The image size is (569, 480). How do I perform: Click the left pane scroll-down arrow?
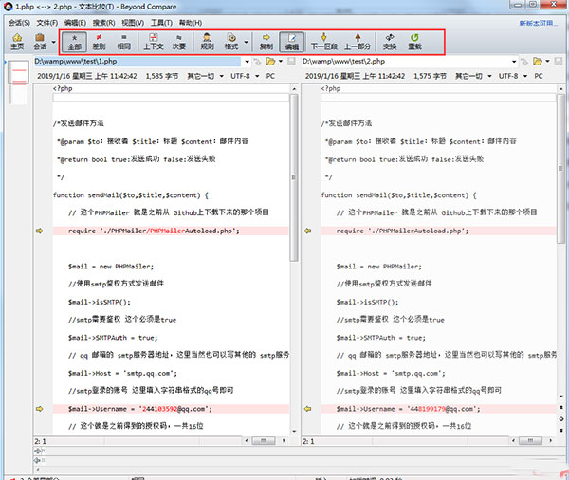point(294,431)
